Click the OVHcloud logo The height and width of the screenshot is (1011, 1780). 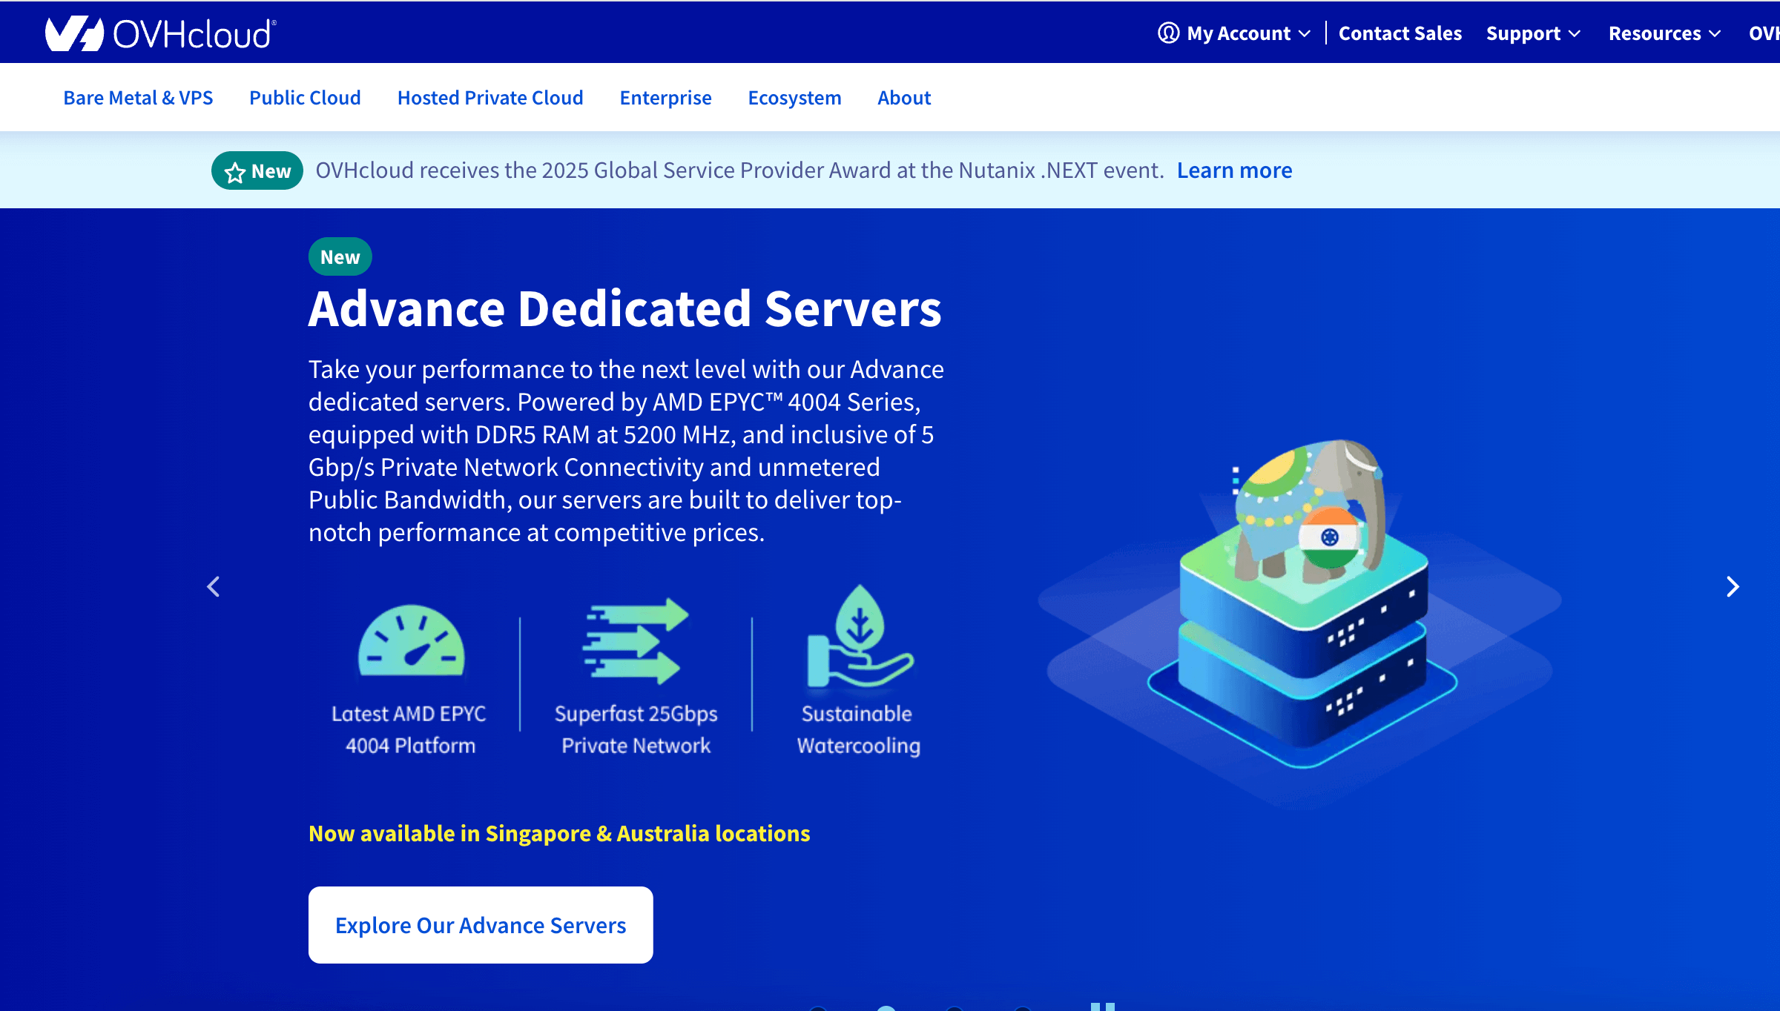160,33
